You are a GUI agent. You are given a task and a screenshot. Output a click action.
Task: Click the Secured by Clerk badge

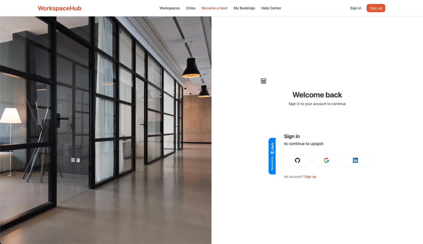[x=272, y=156]
